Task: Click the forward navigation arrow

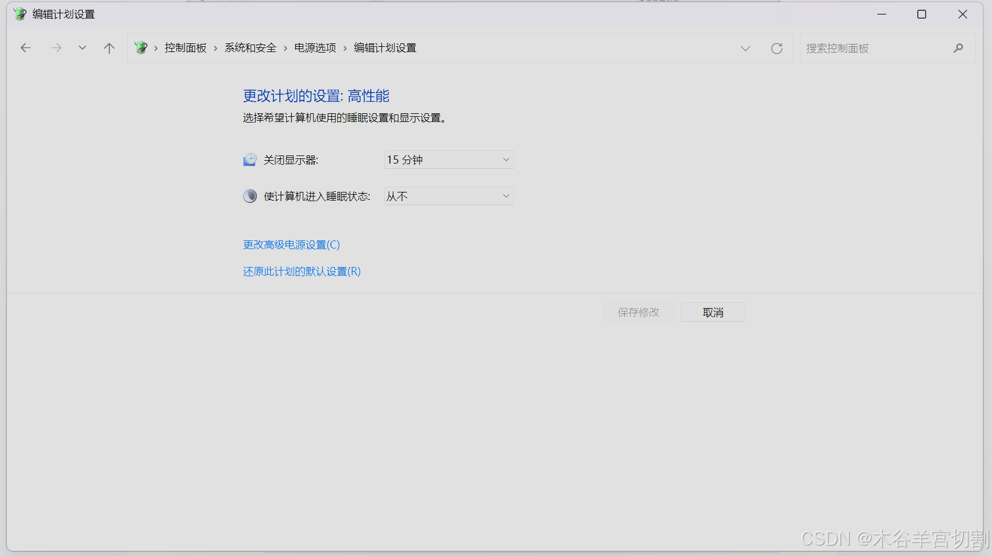Action: [x=56, y=48]
